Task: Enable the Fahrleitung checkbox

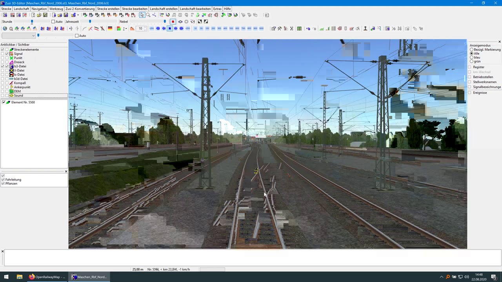Action: (3, 179)
